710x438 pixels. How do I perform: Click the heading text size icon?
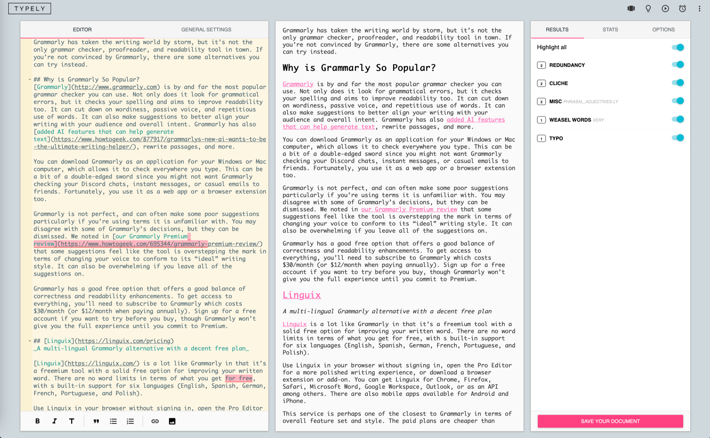click(x=72, y=421)
